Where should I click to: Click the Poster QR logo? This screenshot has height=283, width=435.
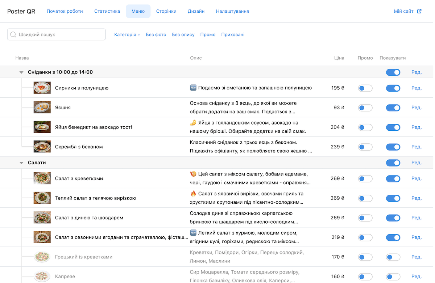pos(21,11)
